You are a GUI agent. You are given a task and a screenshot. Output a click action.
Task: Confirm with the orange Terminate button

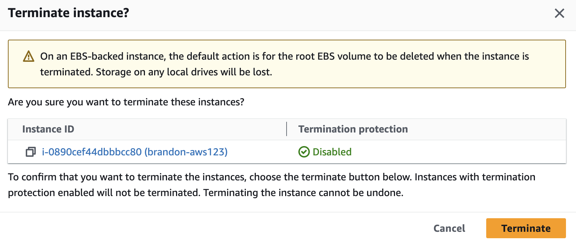(526, 228)
